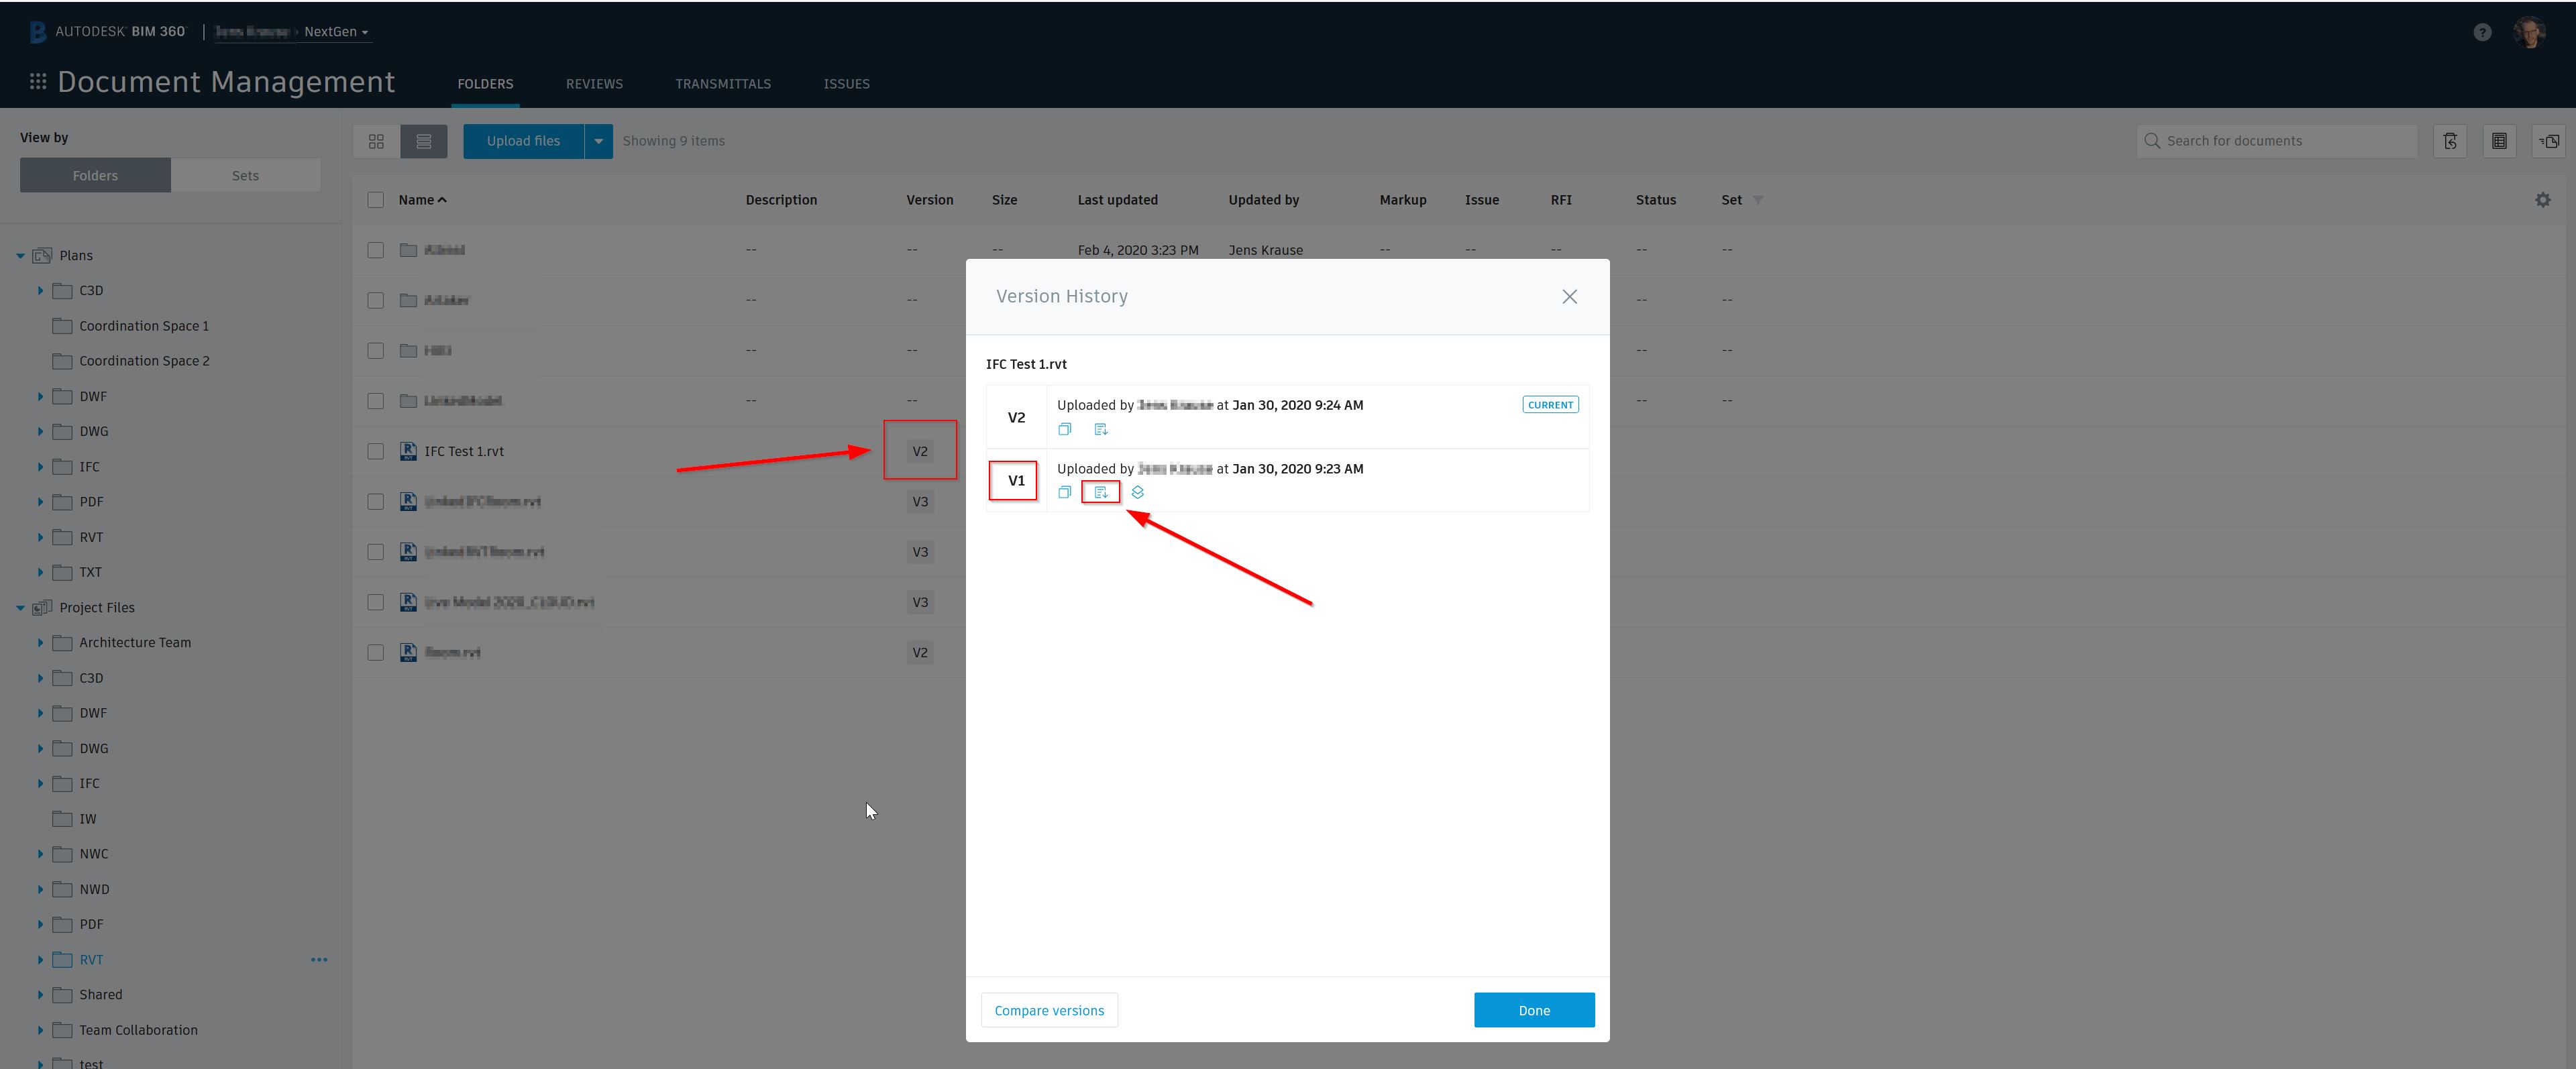
Task: Toggle the select-all checkbox in header
Action: tap(375, 200)
